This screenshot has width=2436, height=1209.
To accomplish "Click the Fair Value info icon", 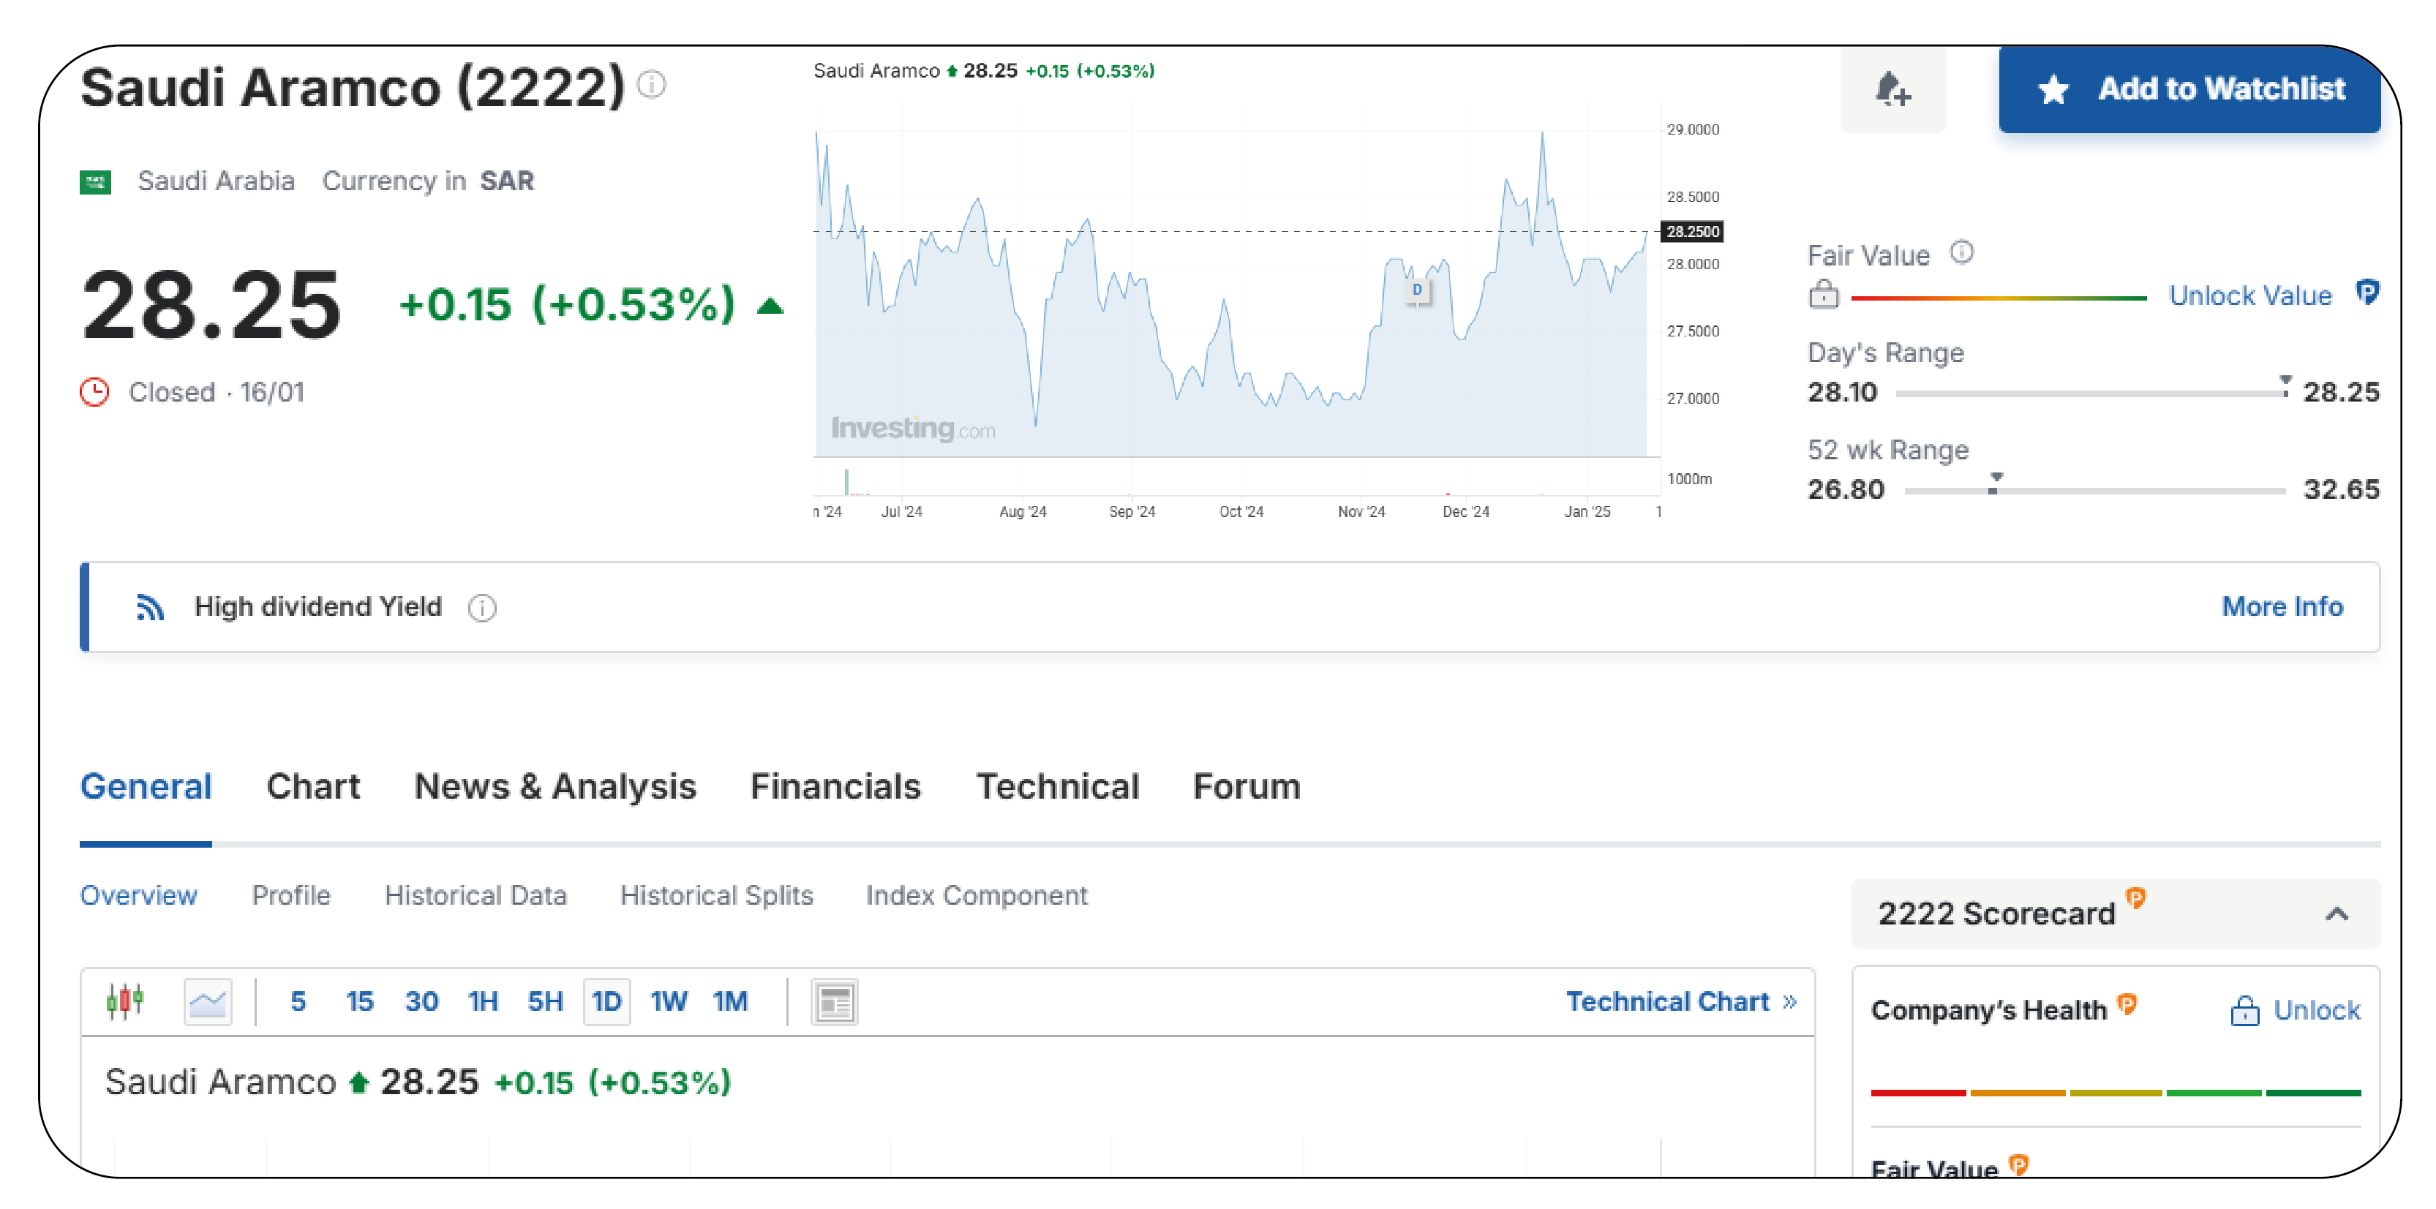I will coord(1962,252).
